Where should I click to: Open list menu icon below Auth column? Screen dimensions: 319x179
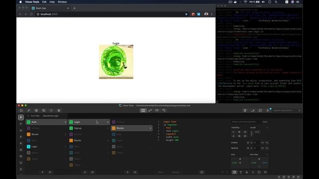[50, 172]
